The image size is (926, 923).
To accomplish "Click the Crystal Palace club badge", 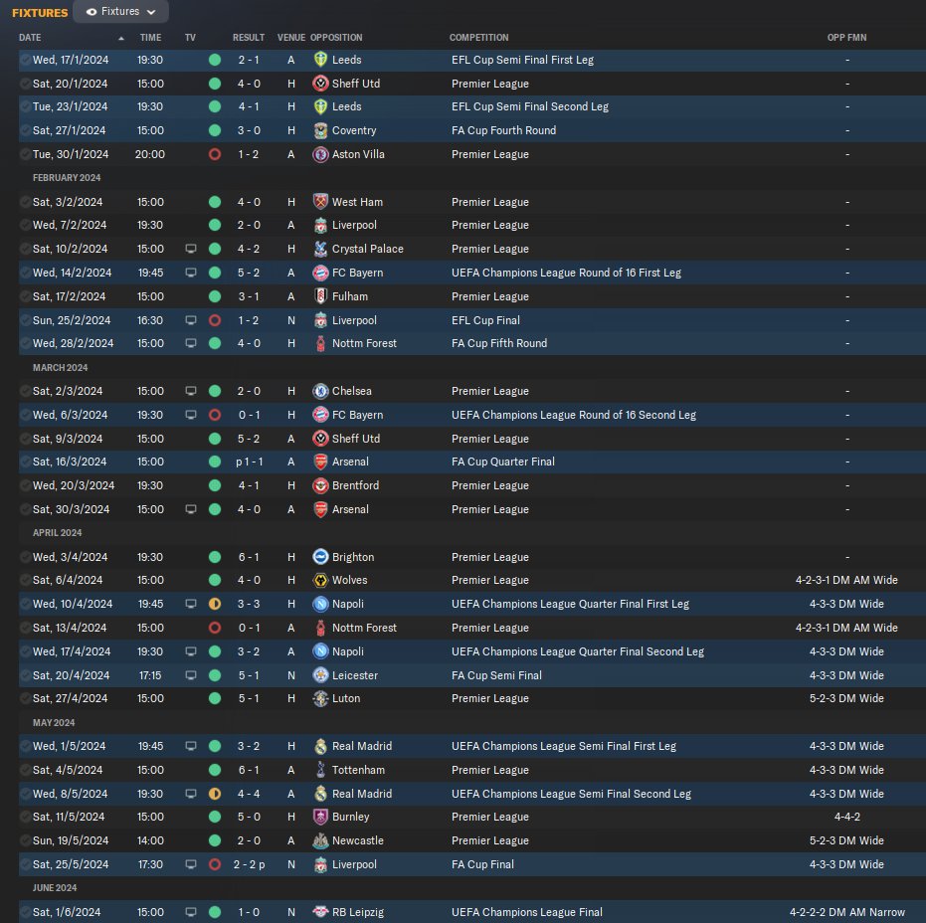I will (320, 249).
